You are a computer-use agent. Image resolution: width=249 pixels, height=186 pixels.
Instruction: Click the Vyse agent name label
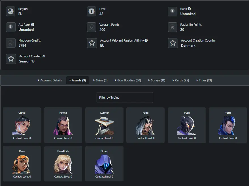(x=187, y=113)
